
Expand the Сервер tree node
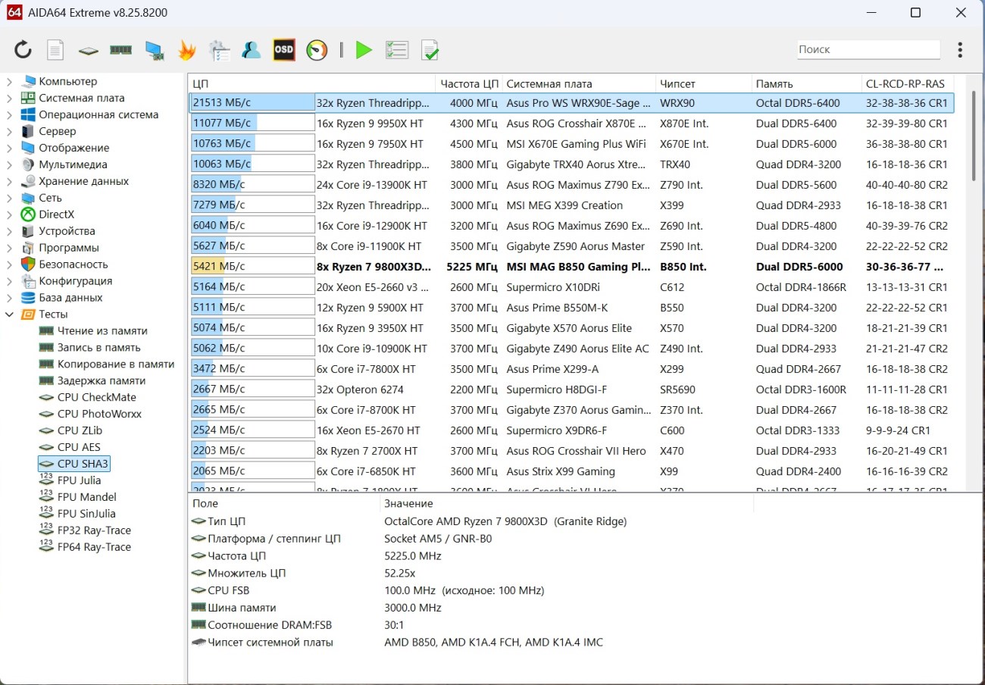tap(9, 131)
